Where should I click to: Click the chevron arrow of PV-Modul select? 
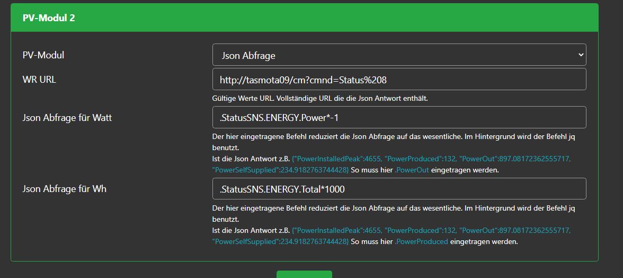coord(581,55)
